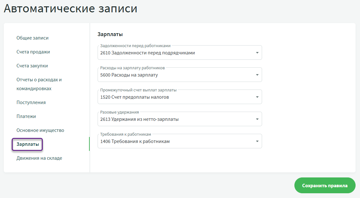This screenshot has width=360, height=198.
Task: Click the arrow beside 1406 Требования к работникам
Action: tap(257, 141)
